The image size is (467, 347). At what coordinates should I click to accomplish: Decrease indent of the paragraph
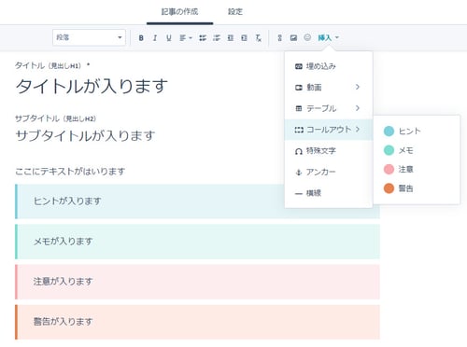(x=231, y=38)
